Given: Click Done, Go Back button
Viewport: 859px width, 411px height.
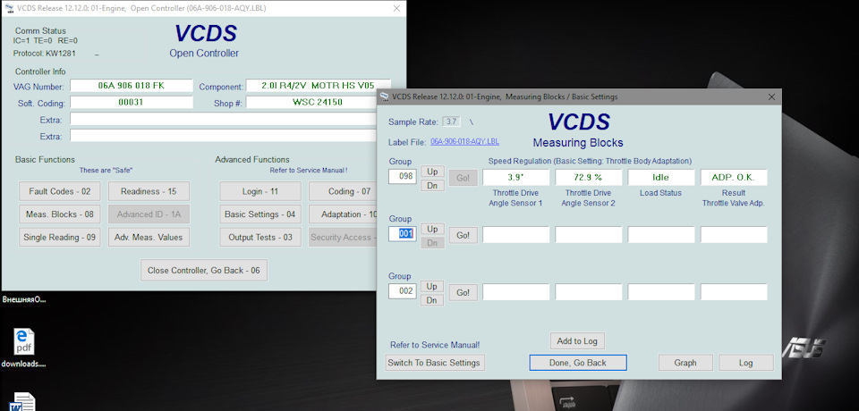Looking at the screenshot, I should [x=577, y=362].
